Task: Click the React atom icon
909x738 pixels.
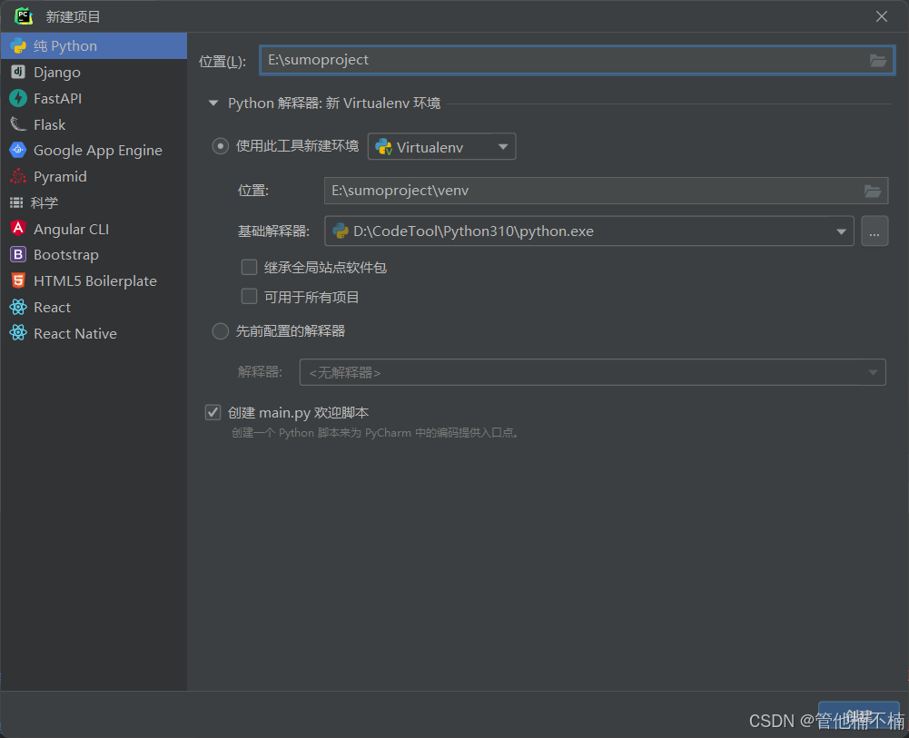Action: point(18,307)
